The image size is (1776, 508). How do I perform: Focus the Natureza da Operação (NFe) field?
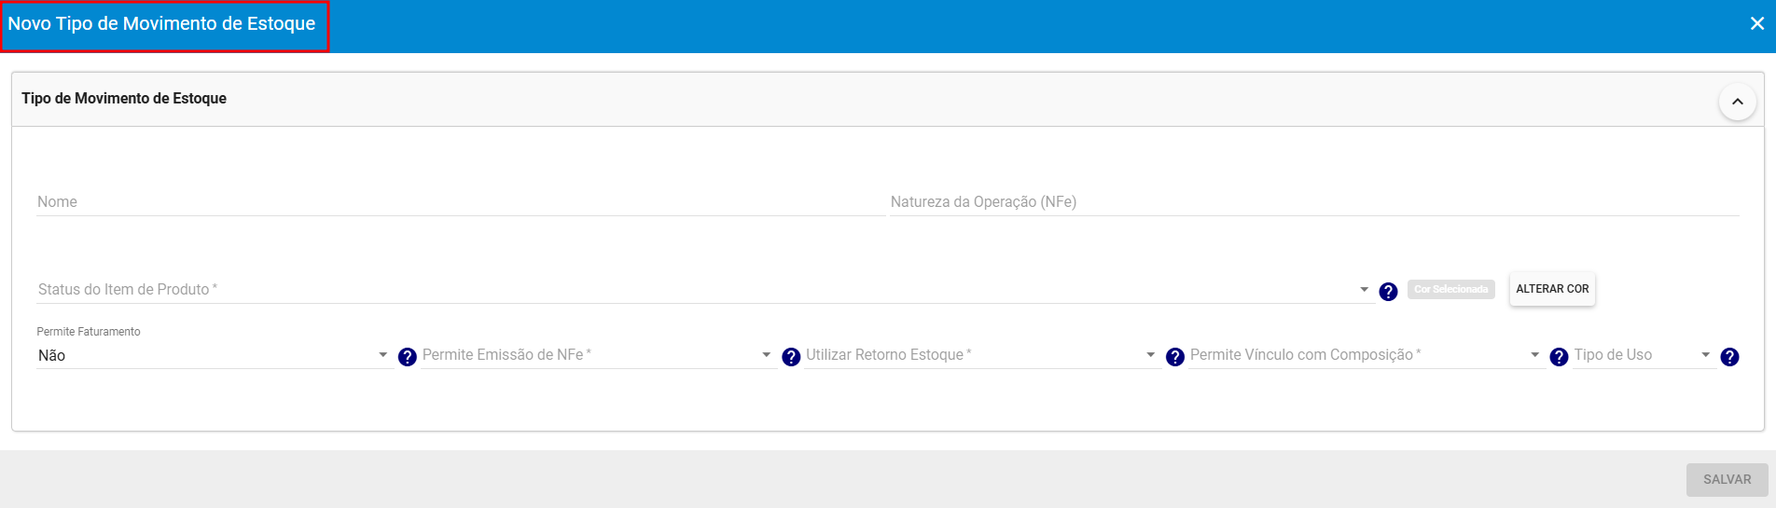click(x=1314, y=202)
